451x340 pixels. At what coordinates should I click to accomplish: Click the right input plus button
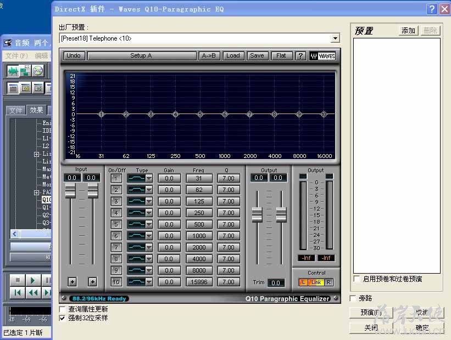93,282
